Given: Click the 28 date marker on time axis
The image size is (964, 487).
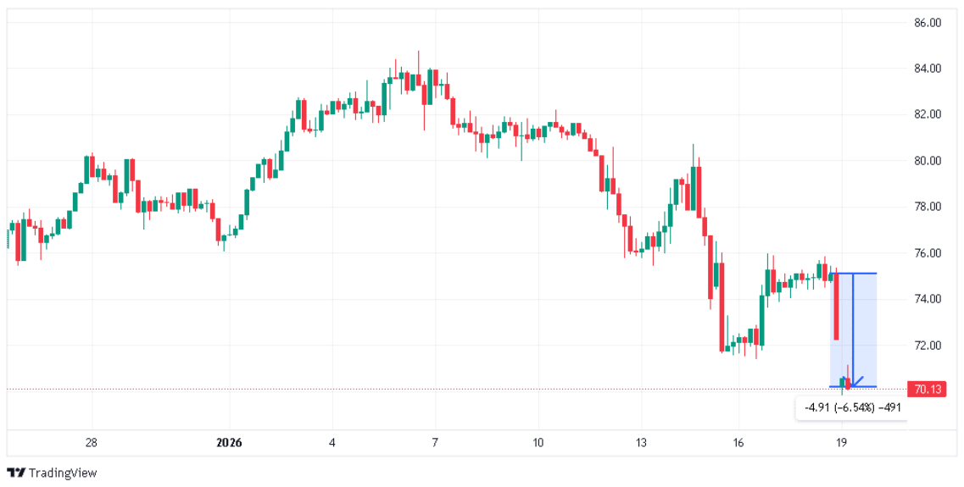Looking at the screenshot, I should [92, 442].
